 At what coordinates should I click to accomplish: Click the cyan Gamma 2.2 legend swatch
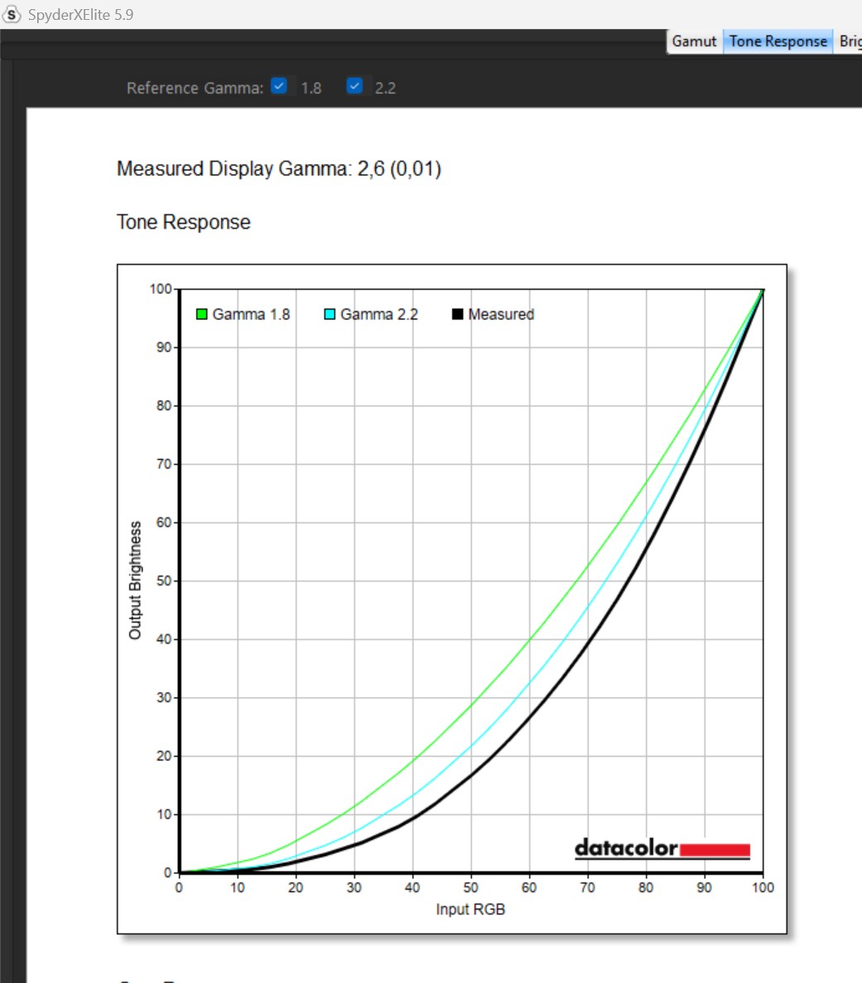point(330,315)
